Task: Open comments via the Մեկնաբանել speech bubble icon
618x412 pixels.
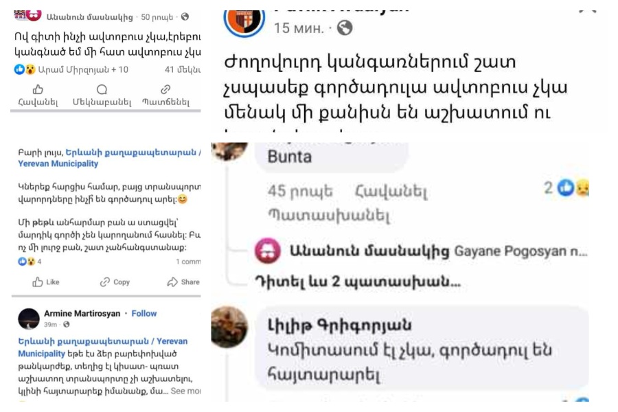Action: coord(102,89)
